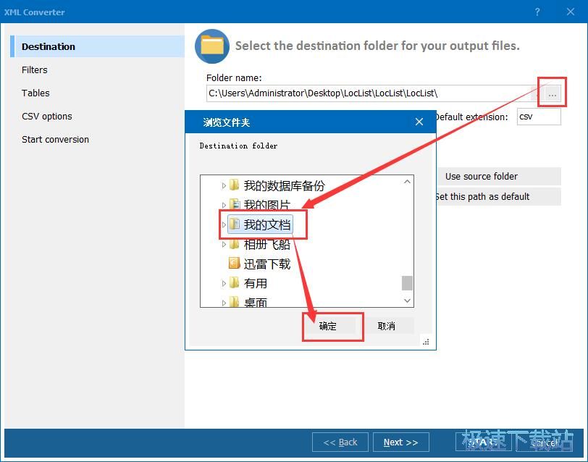The image size is (588, 462).
Task: Click the 我的图片 pictures folder icon
Action: tap(235, 204)
